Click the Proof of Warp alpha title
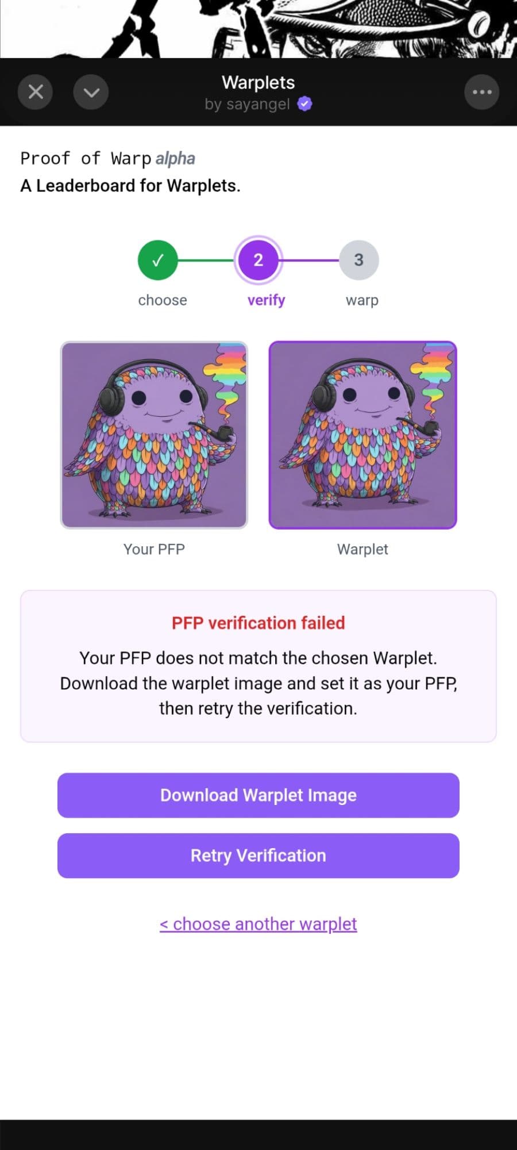Viewport: 517px width, 1150px height. [107, 158]
